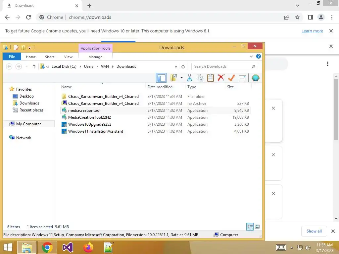Select the Windows10Upgrade9252 file
The image size is (339, 254).
point(155,124)
